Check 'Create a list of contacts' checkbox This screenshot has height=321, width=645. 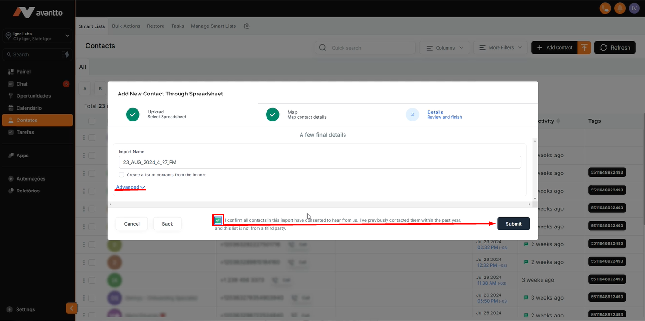coord(121,175)
